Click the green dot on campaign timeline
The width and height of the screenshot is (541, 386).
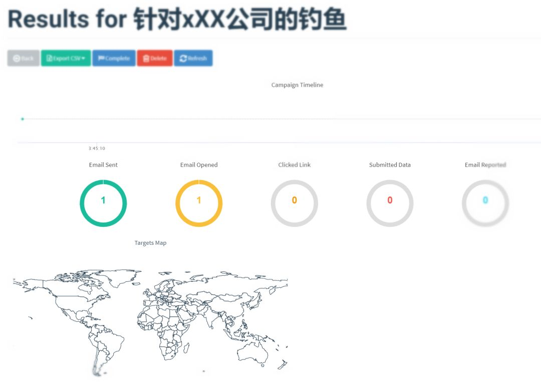(23, 119)
